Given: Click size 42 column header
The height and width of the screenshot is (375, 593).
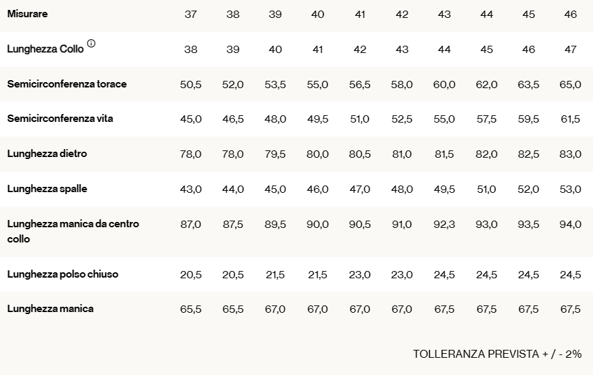Looking at the screenshot, I should (x=402, y=15).
